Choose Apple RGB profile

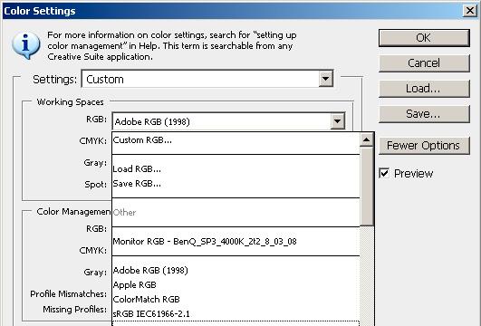tap(236, 285)
